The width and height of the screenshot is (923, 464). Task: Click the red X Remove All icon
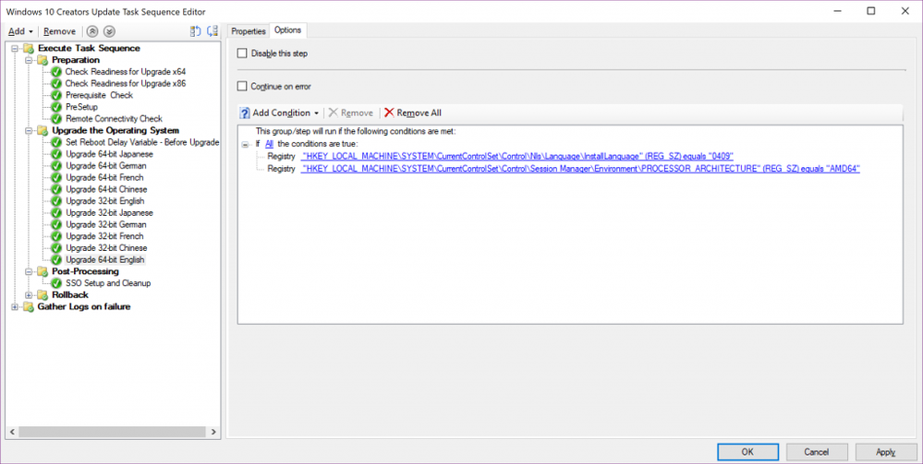pos(389,113)
